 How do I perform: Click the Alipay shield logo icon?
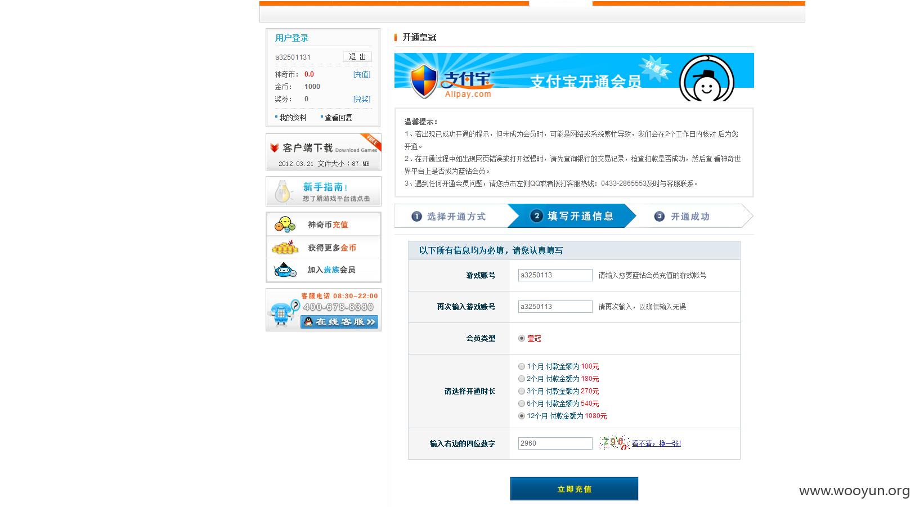coord(424,80)
